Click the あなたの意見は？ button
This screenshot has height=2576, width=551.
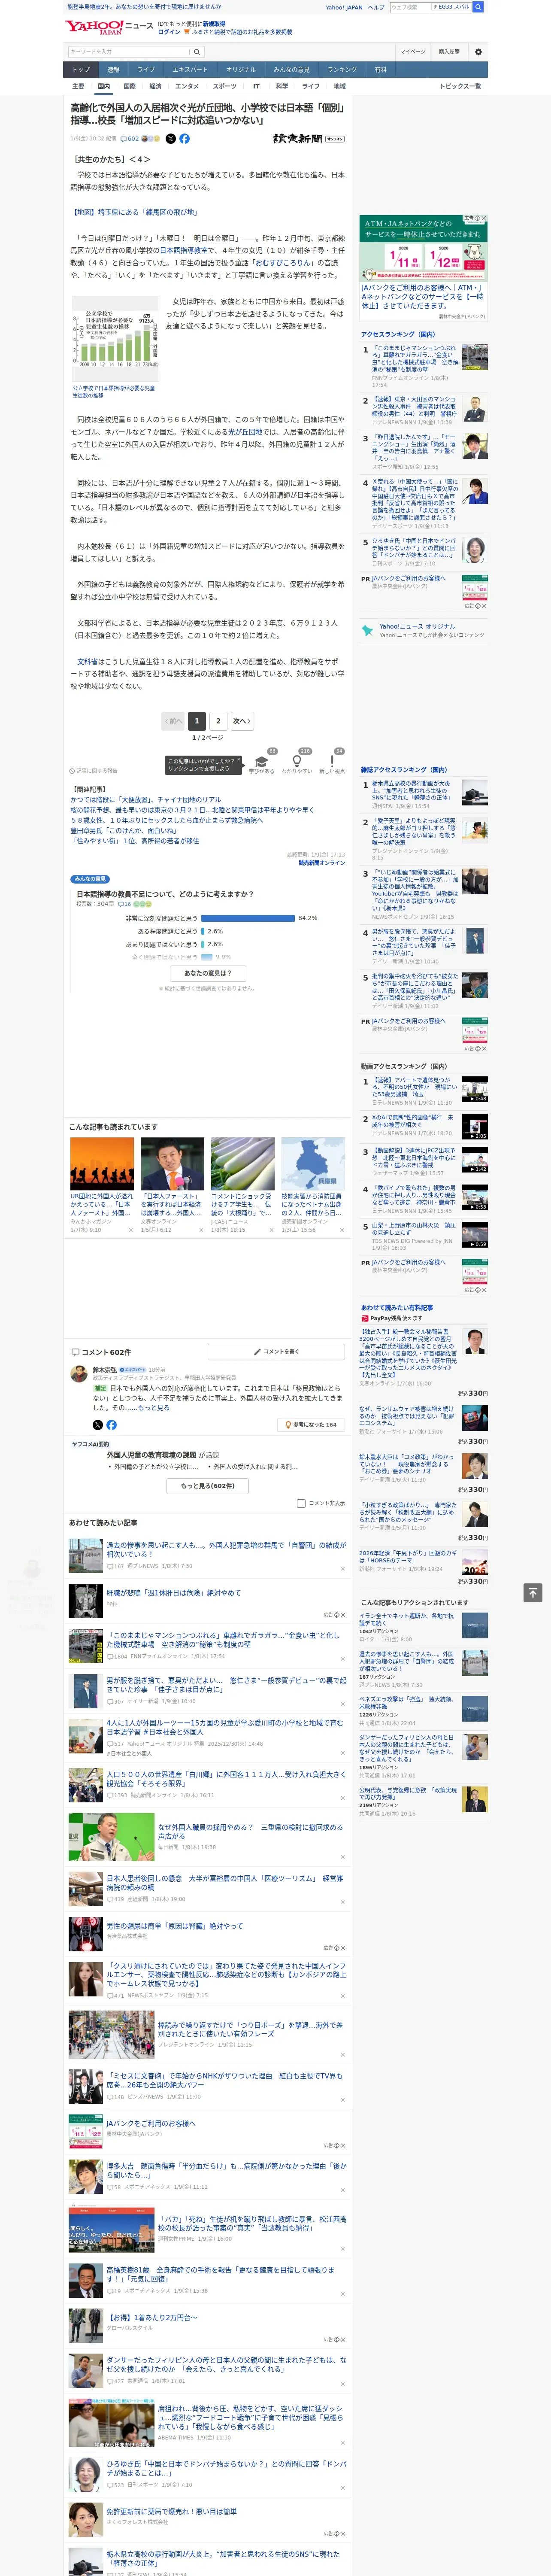click(x=208, y=973)
